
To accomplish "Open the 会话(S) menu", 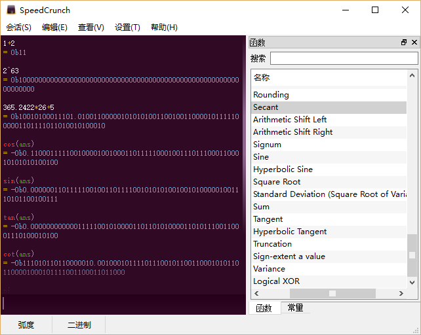I will click(18, 27).
